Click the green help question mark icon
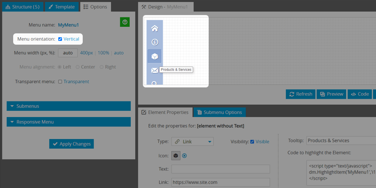 [x=125, y=22]
